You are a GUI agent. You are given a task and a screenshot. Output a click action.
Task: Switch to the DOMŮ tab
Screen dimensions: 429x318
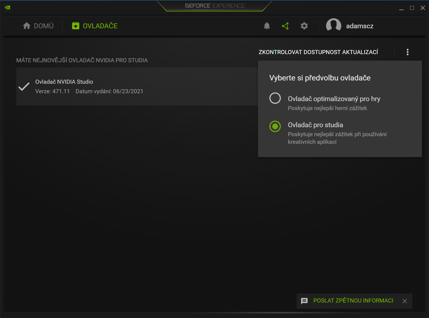pyautogui.click(x=38, y=26)
